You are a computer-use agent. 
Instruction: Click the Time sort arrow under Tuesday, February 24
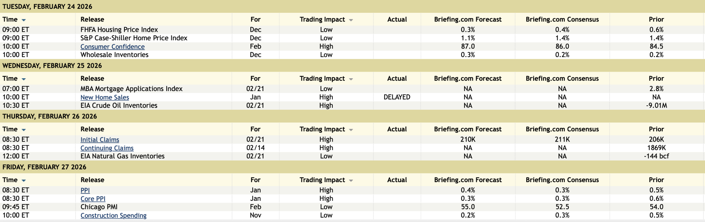(x=24, y=20)
